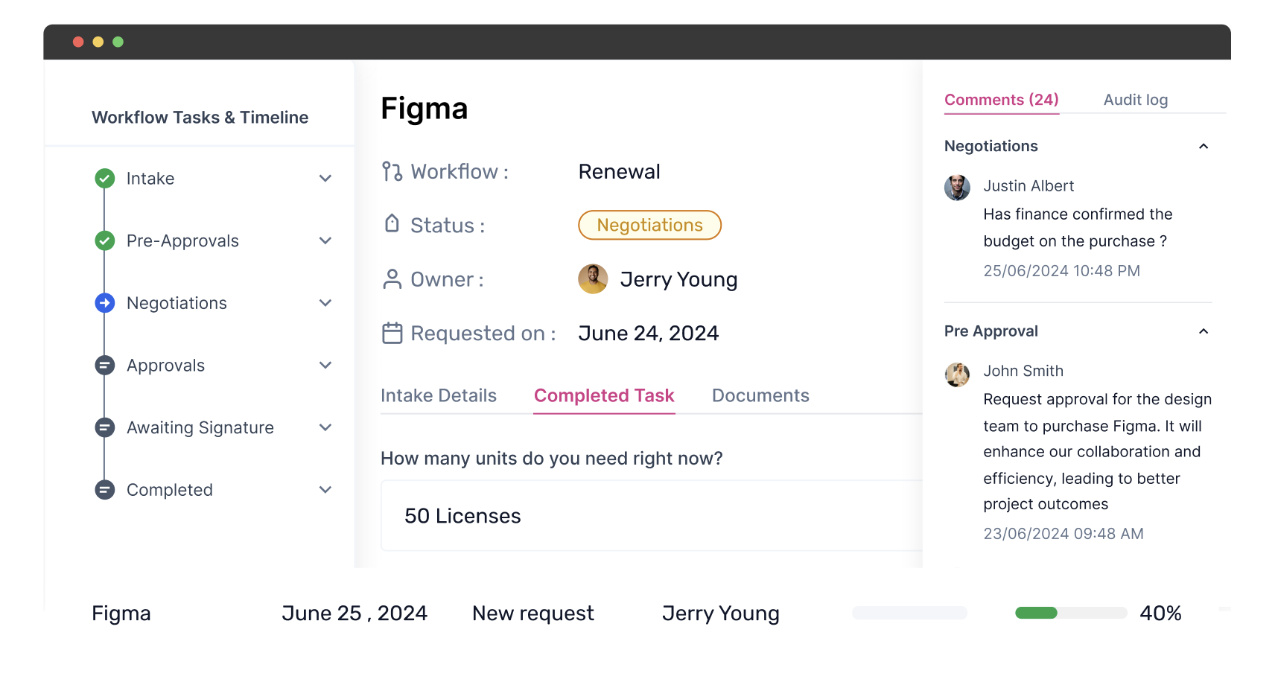Click the 23/06/2024 09:48 AM timestamp
1275x682 pixels.
(1063, 534)
